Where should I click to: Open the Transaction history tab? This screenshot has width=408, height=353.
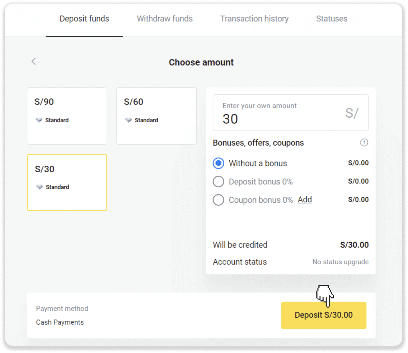[254, 19]
